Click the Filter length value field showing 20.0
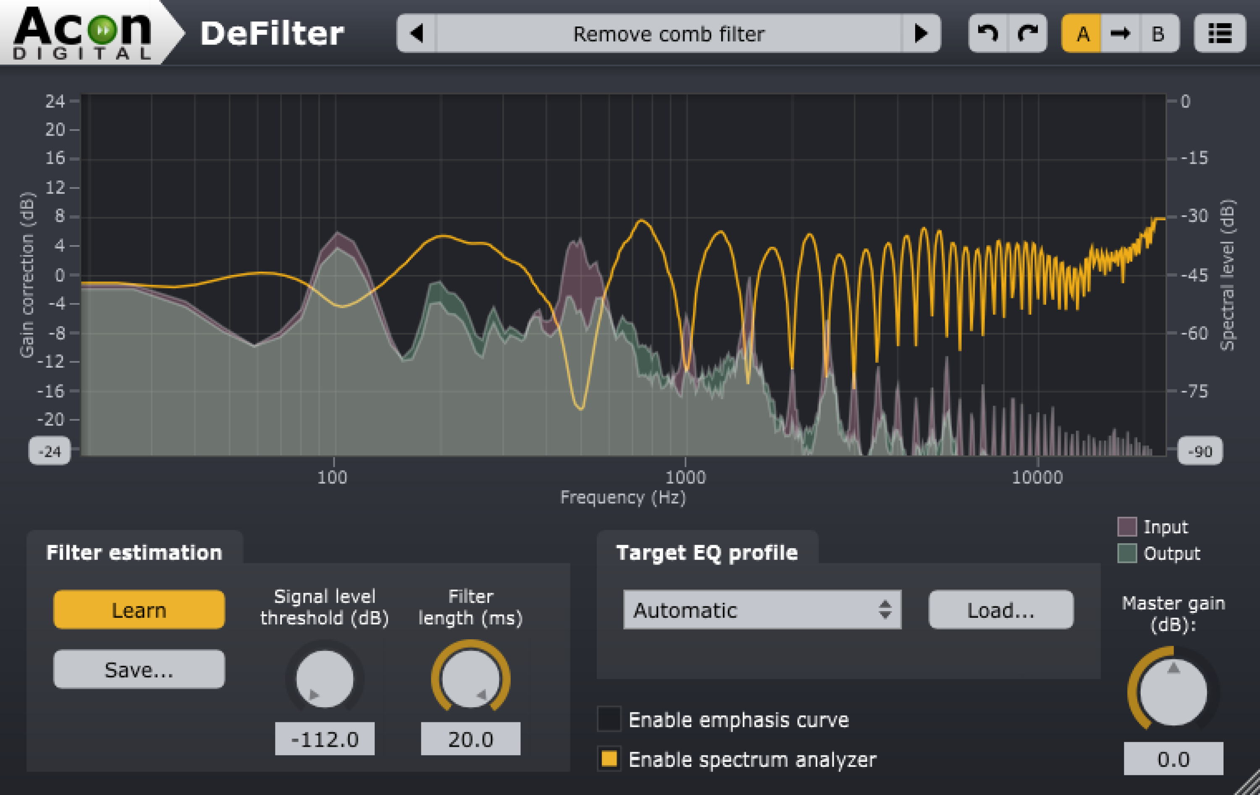 pos(470,738)
